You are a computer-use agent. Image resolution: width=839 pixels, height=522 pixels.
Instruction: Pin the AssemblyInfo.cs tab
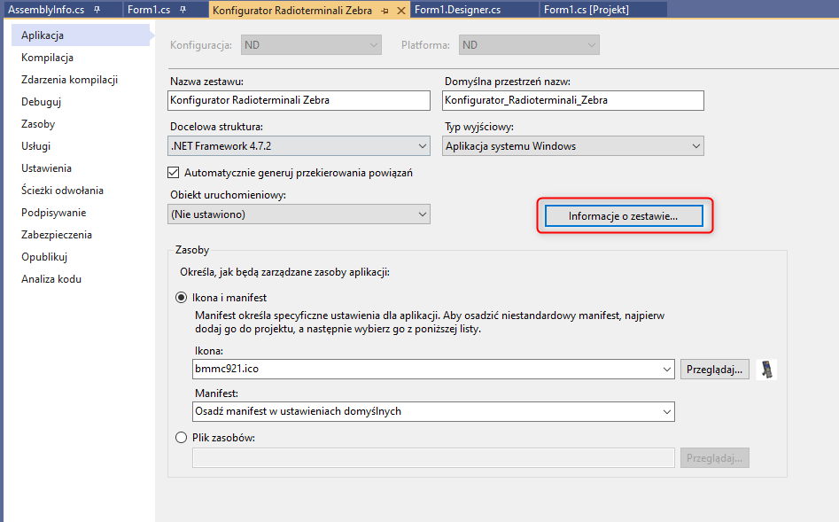click(x=96, y=10)
